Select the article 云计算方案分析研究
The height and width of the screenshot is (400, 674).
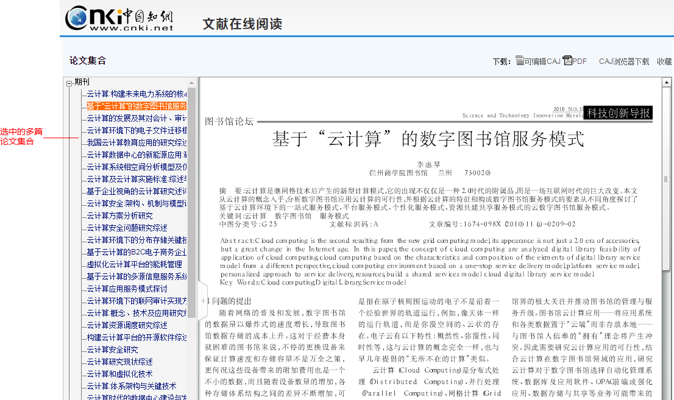[x=120, y=216]
